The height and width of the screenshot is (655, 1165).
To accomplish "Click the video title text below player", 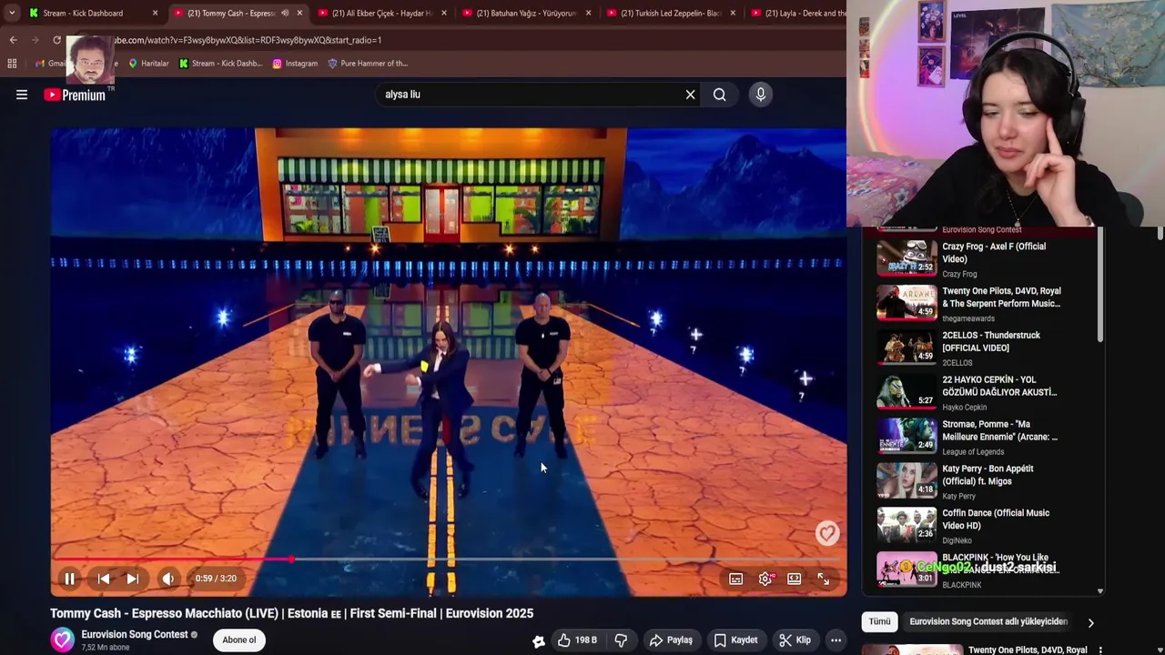I will [291, 613].
